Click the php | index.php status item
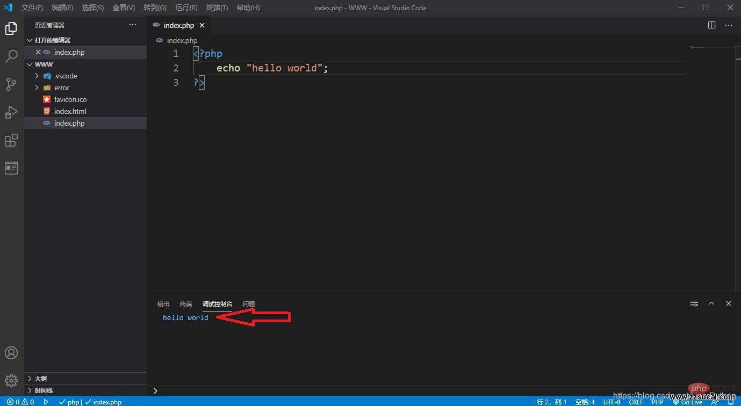The height and width of the screenshot is (406, 741). tap(90, 402)
